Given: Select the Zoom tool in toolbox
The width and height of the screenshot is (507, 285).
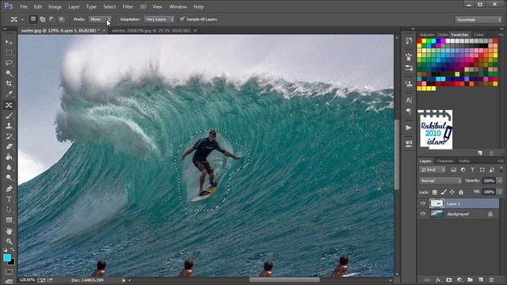Looking at the screenshot, I should click(x=9, y=241).
